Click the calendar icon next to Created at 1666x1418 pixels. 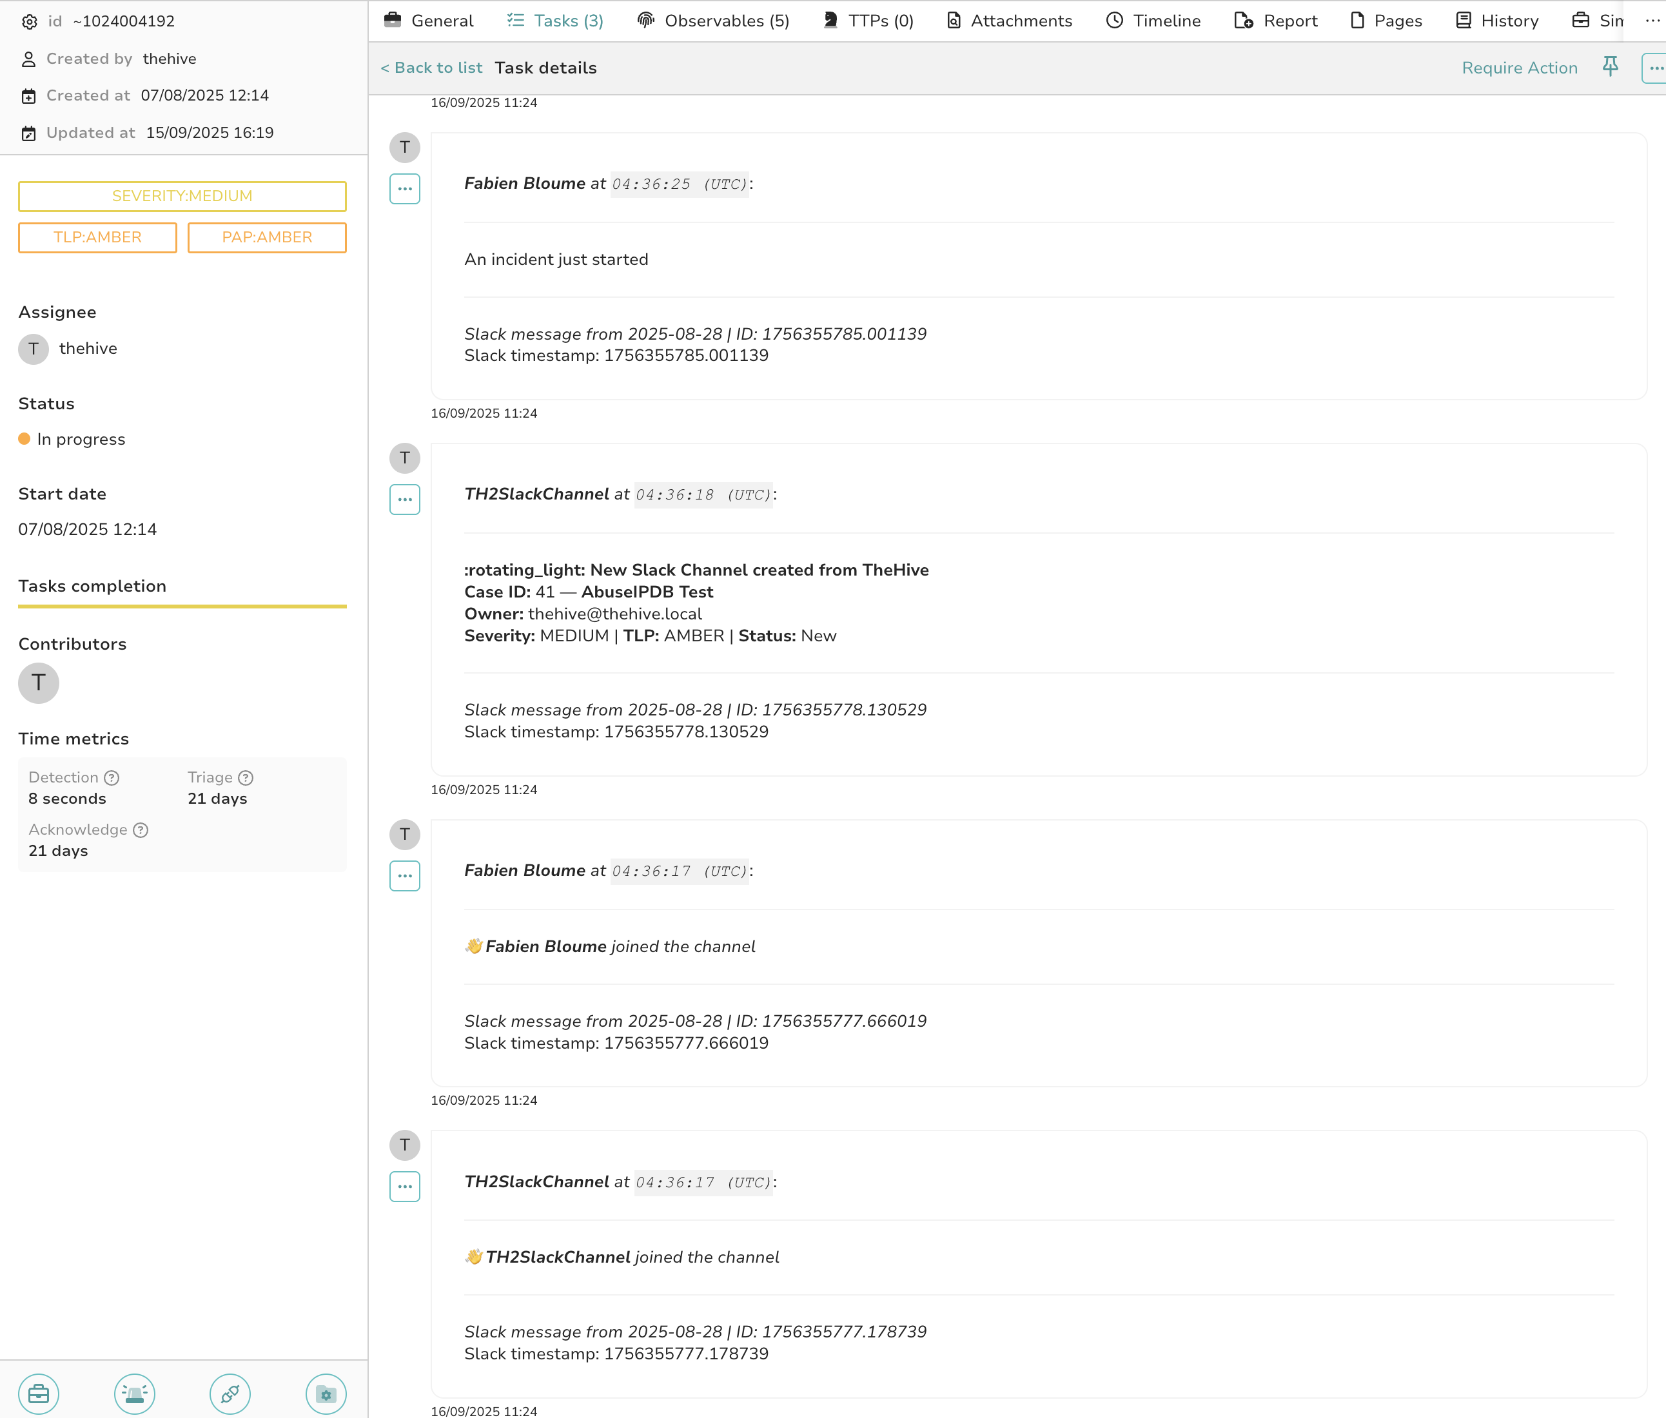coord(29,95)
